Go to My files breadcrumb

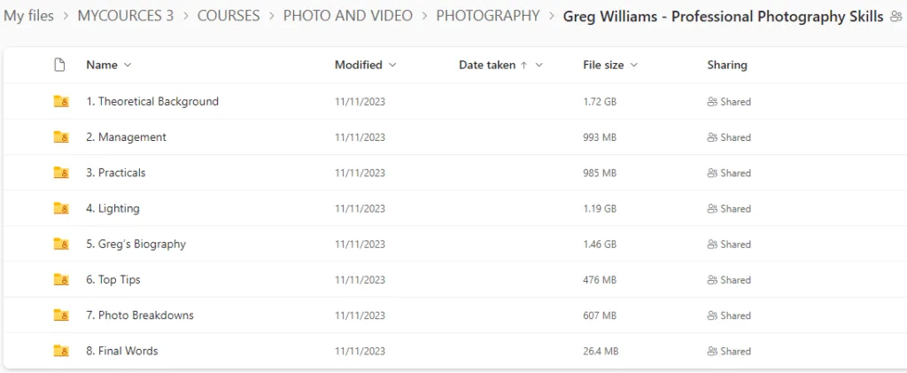(28, 16)
